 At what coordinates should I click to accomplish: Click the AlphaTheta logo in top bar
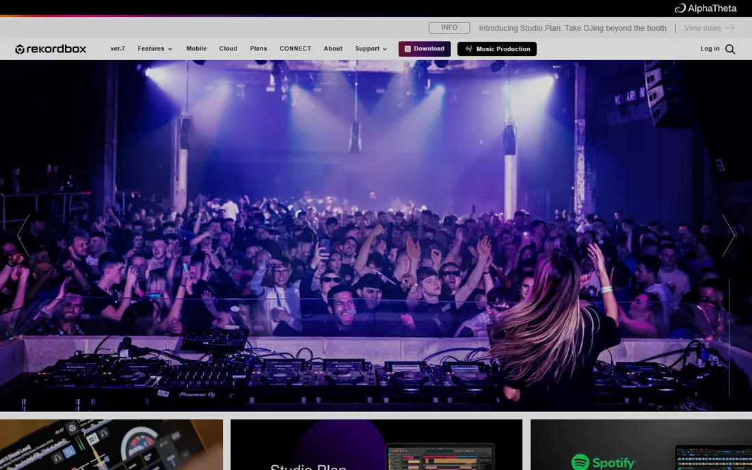(706, 8)
